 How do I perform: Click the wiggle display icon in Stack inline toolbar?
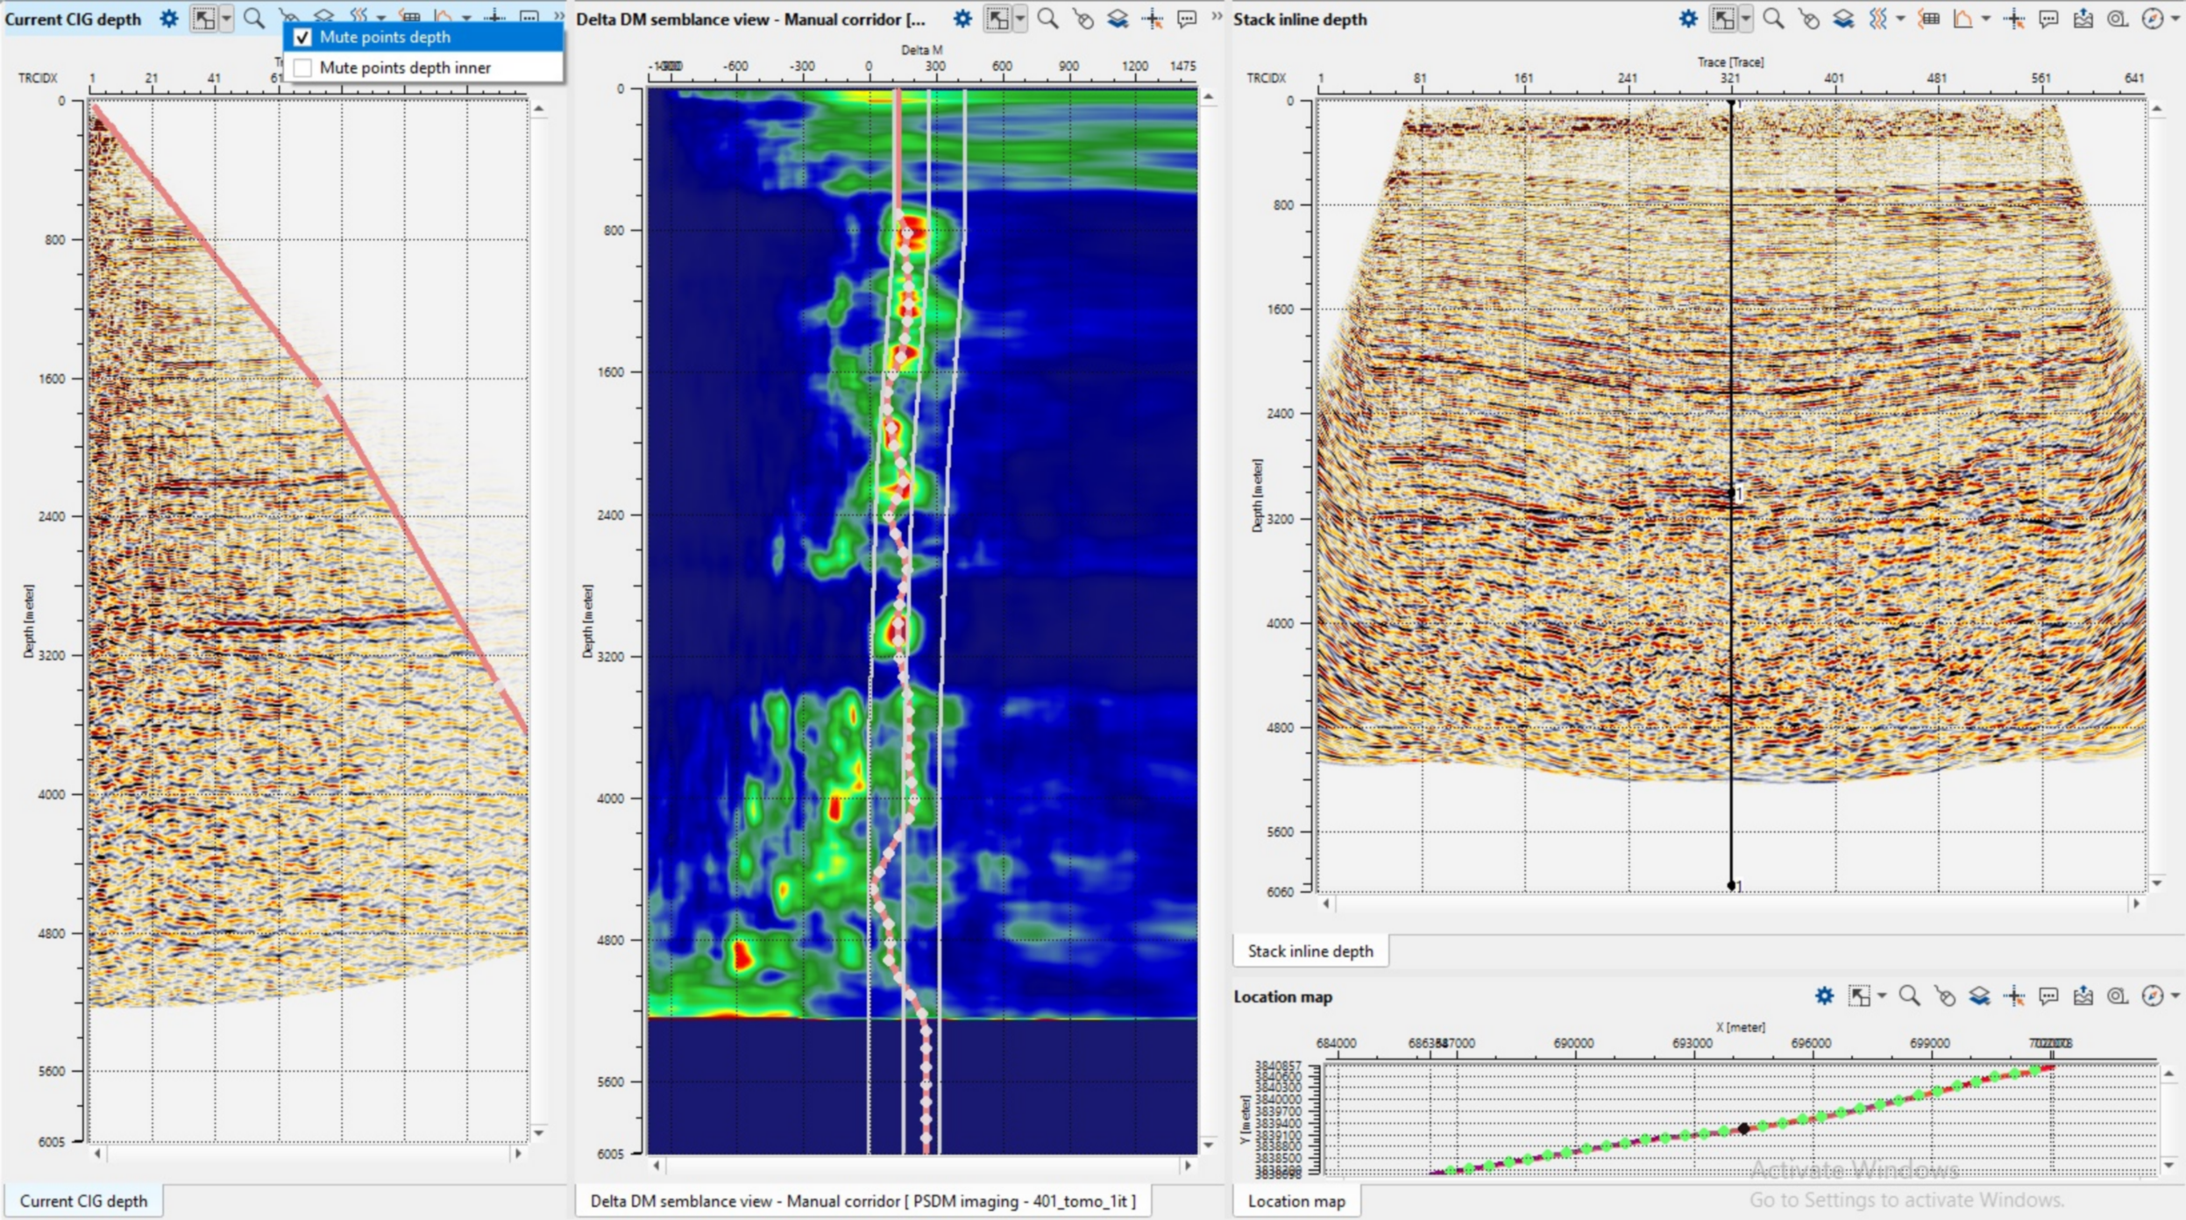point(1877,18)
